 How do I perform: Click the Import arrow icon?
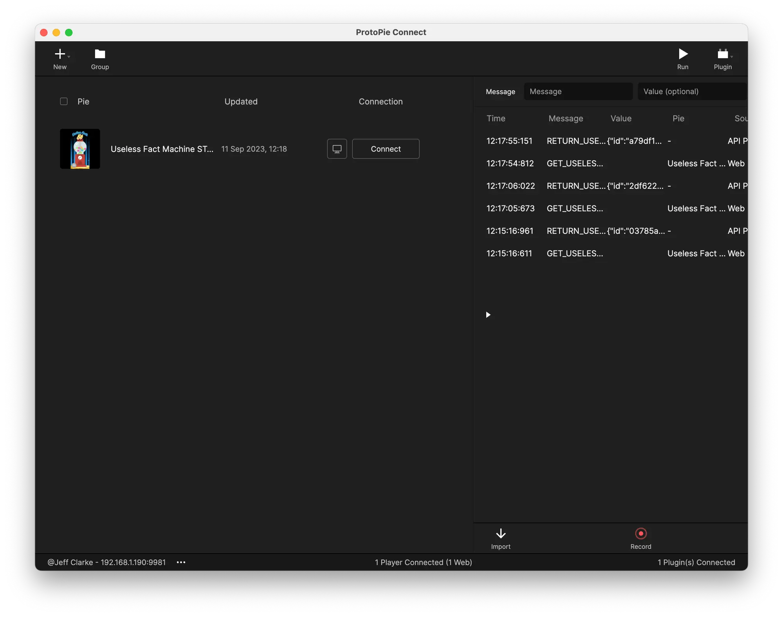501,534
